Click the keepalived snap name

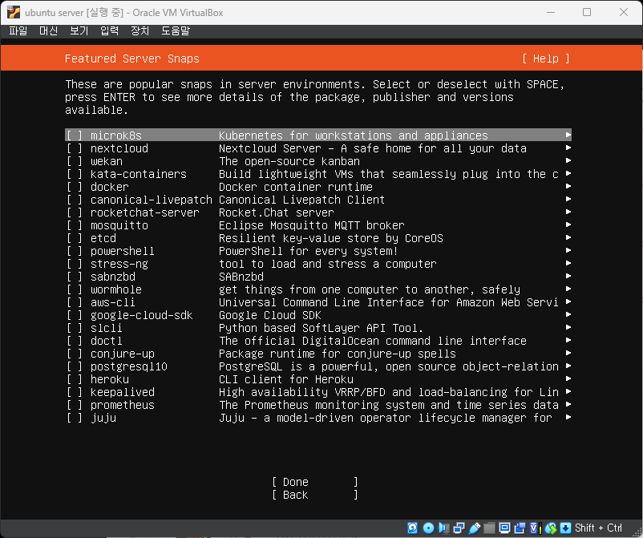[122, 392]
